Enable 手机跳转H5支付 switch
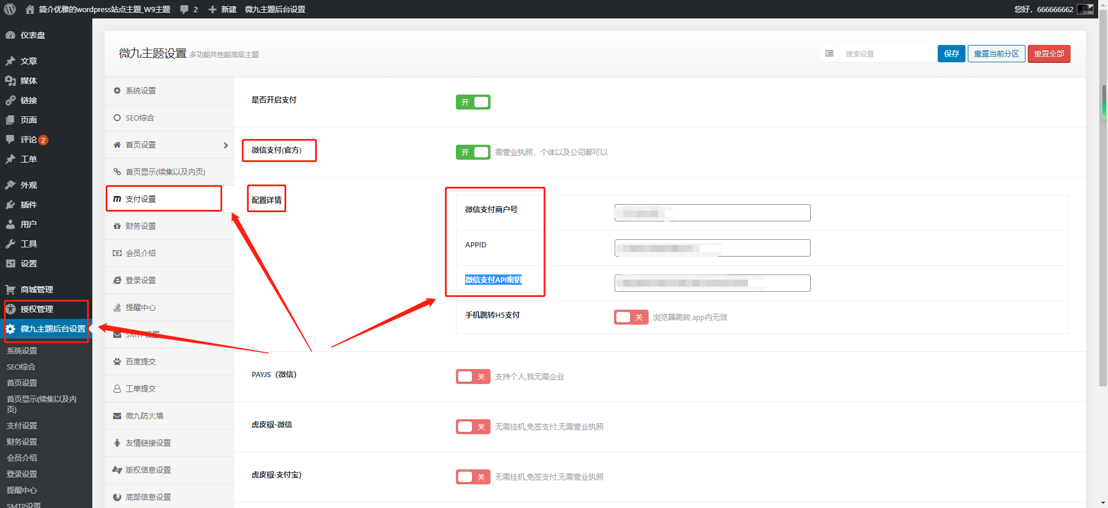This screenshot has height=508, width=1108. click(631, 317)
